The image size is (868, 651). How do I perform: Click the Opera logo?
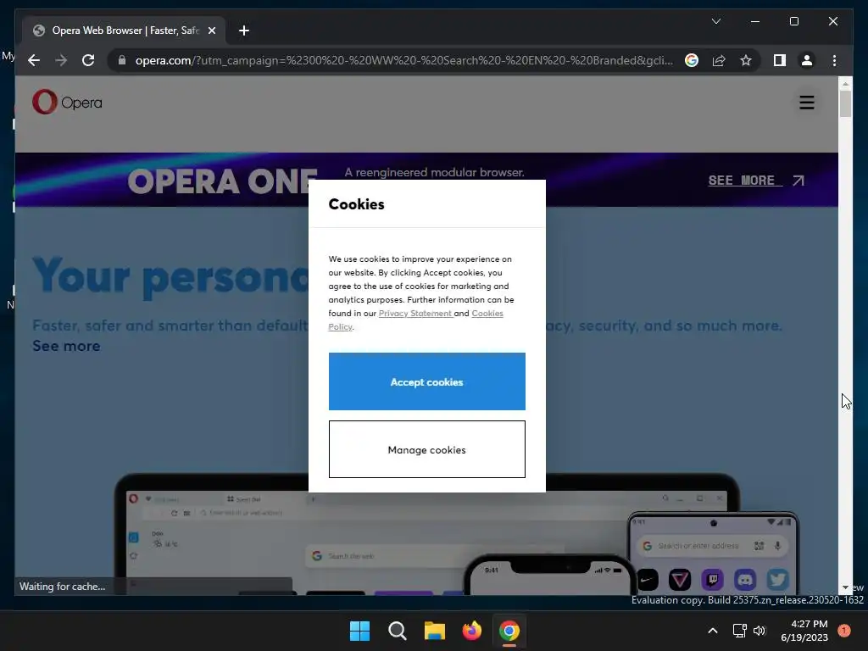point(67,102)
